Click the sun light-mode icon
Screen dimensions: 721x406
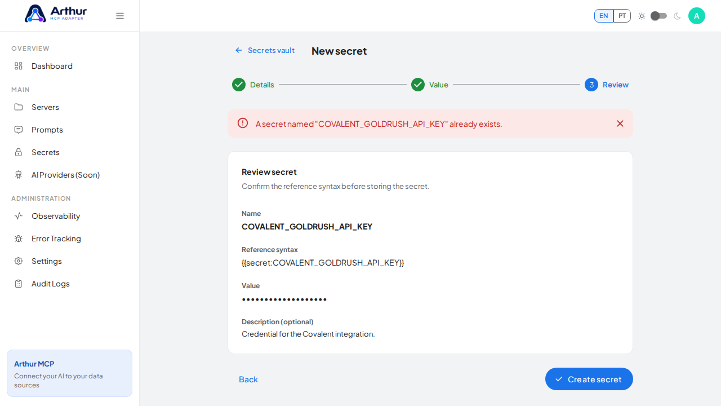coord(642,16)
